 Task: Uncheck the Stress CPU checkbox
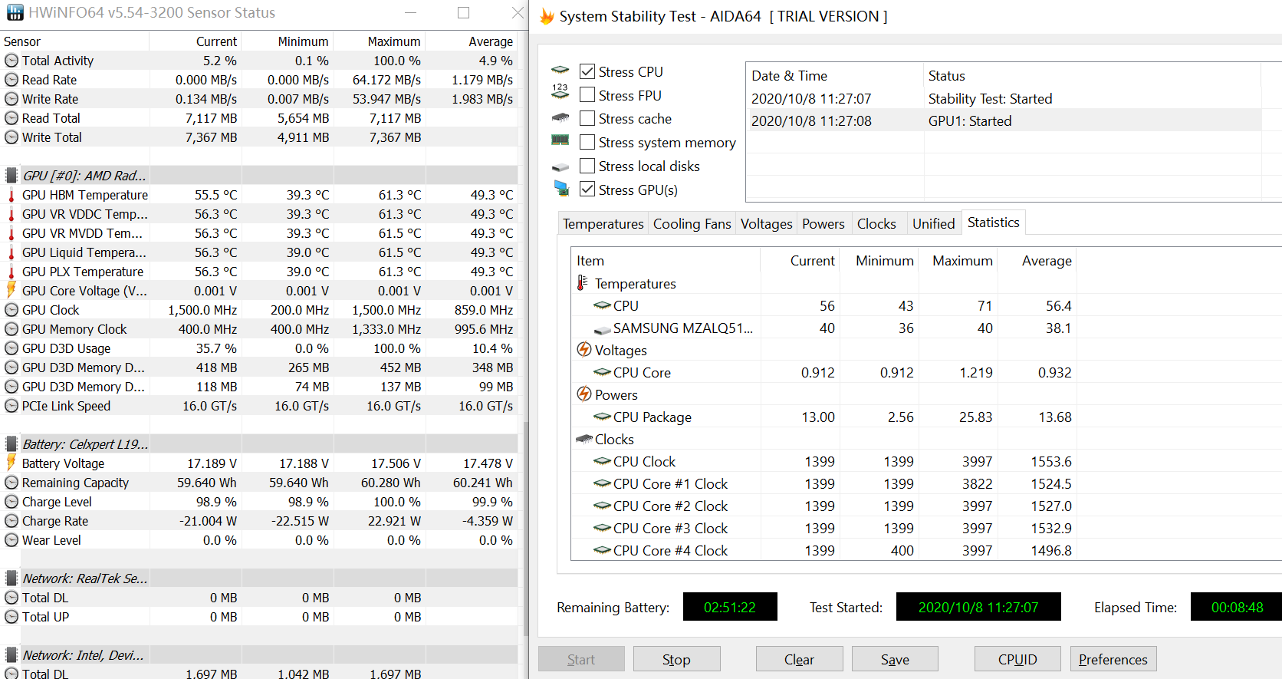pyautogui.click(x=587, y=71)
